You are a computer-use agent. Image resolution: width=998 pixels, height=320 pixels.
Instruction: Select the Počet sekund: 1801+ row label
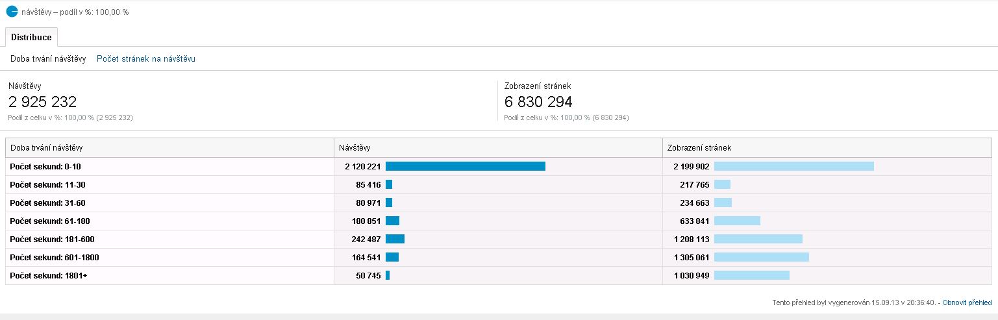point(48,276)
